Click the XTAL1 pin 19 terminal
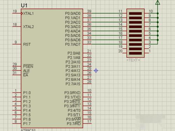The width and height of the screenshot is (175, 131). tap(17, 13)
